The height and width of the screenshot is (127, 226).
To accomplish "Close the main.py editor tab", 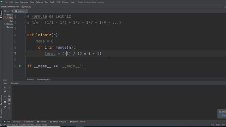I will [x=26, y=11].
